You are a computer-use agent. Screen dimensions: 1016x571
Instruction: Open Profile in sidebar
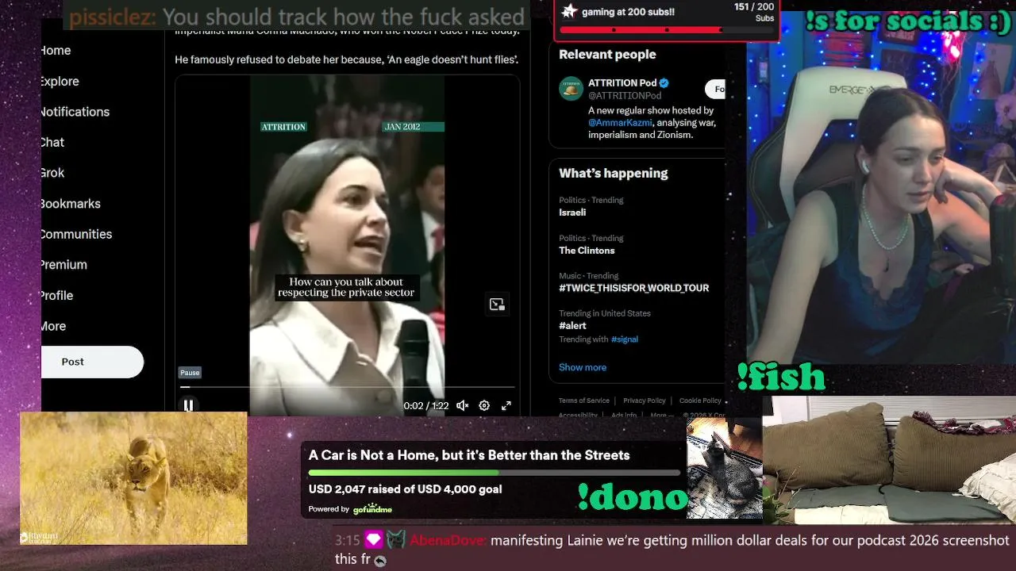pyautogui.click(x=56, y=295)
